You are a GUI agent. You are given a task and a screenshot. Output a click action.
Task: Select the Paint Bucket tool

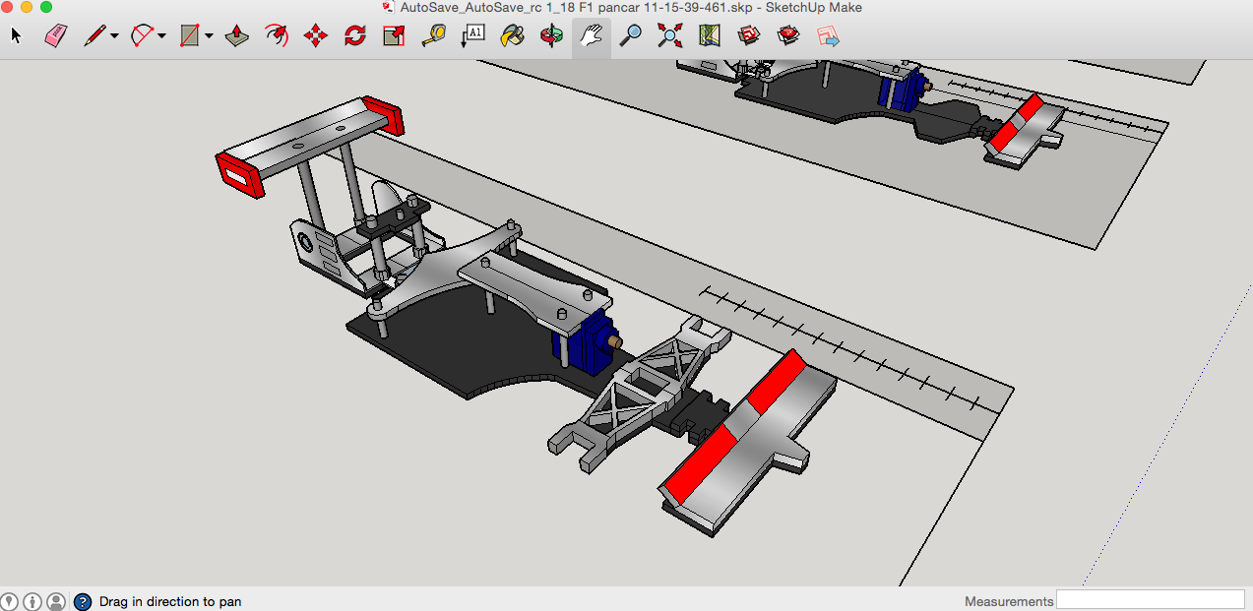[x=512, y=36]
